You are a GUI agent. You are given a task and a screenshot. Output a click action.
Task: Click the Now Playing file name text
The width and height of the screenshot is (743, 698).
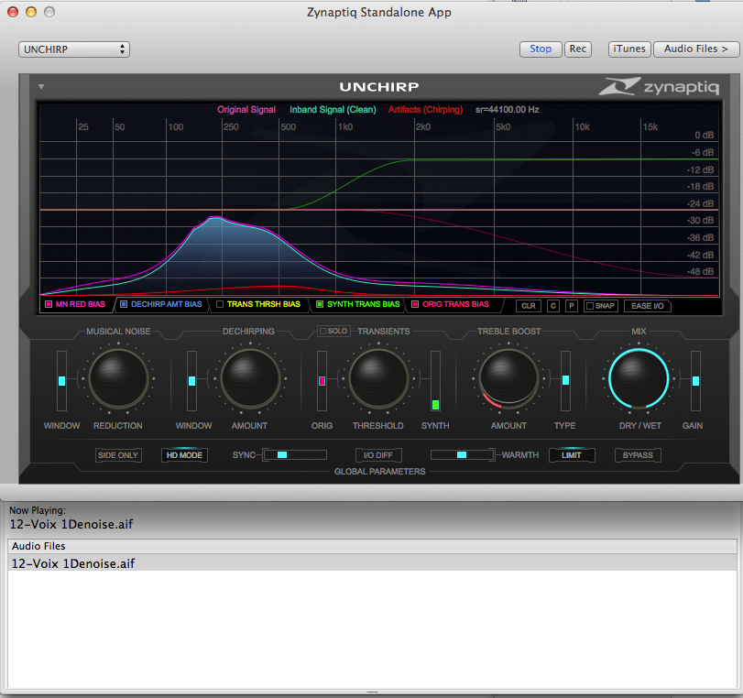[71, 524]
